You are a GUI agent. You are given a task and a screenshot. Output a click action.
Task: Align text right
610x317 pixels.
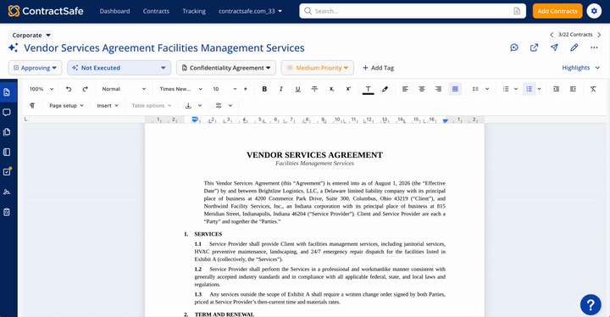coord(439,89)
